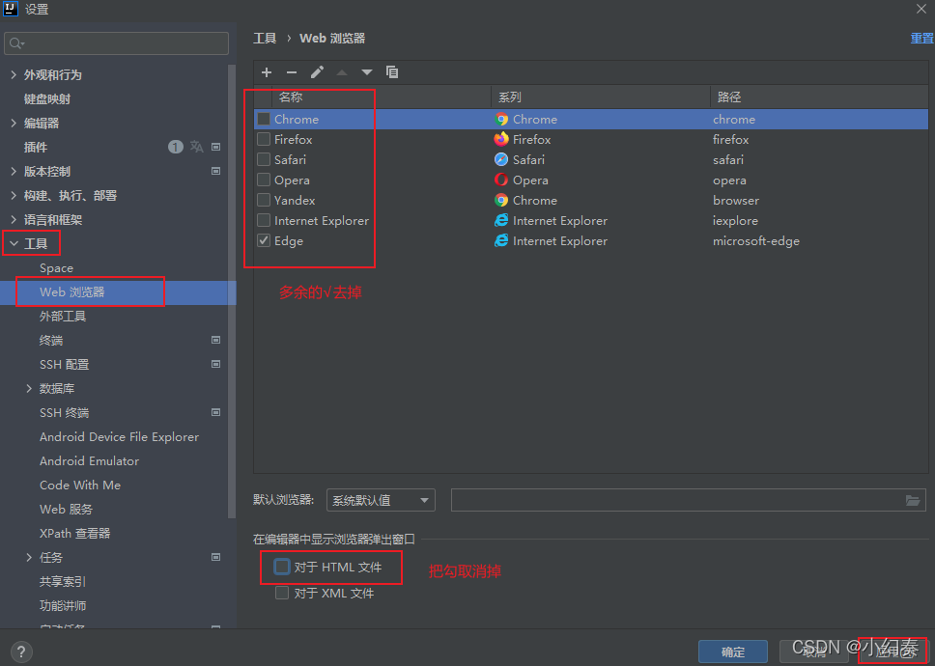Expand 数据库 under tools

click(x=29, y=388)
